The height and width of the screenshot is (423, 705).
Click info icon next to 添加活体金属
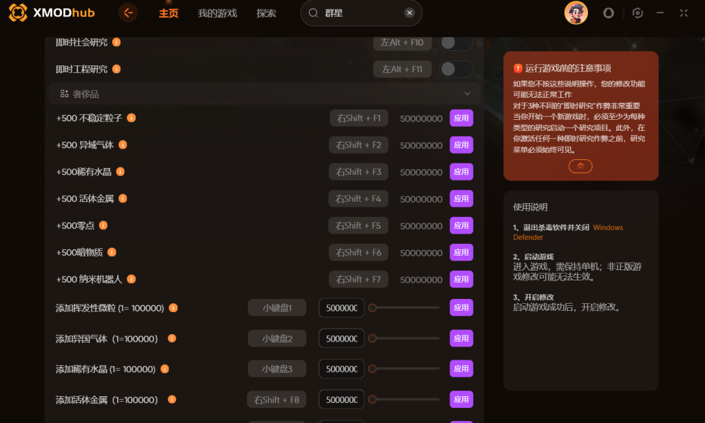[x=171, y=399]
